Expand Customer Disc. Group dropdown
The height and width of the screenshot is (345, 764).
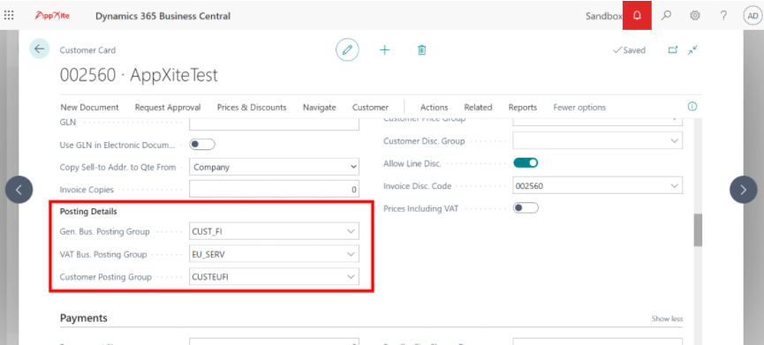click(674, 140)
